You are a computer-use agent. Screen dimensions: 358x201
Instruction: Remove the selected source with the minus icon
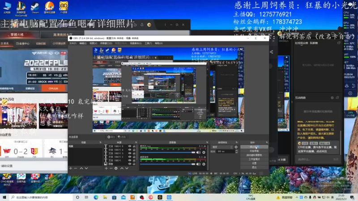[111, 168]
